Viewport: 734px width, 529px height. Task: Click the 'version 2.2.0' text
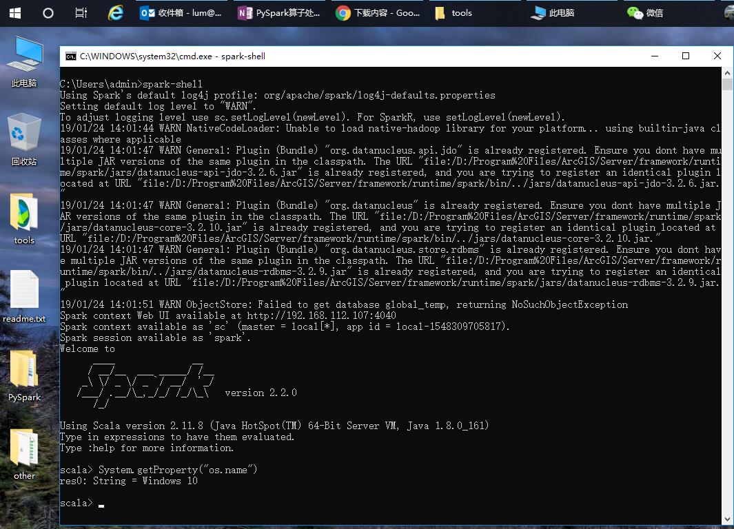(x=261, y=393)
